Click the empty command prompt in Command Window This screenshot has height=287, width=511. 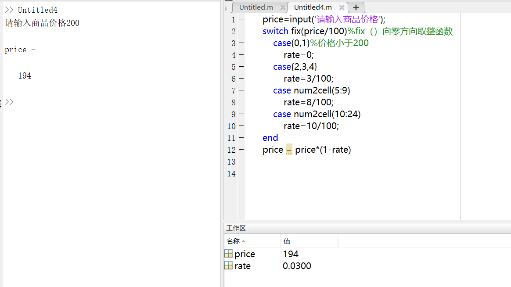[10, 102]
